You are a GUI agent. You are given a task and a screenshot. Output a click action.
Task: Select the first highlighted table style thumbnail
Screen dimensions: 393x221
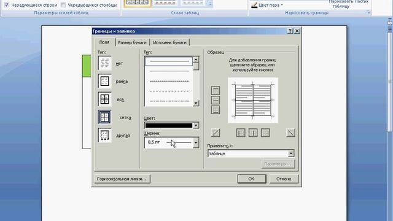point(138,3)
